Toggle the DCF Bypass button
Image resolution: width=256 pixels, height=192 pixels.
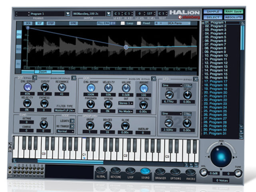[35, 77]
